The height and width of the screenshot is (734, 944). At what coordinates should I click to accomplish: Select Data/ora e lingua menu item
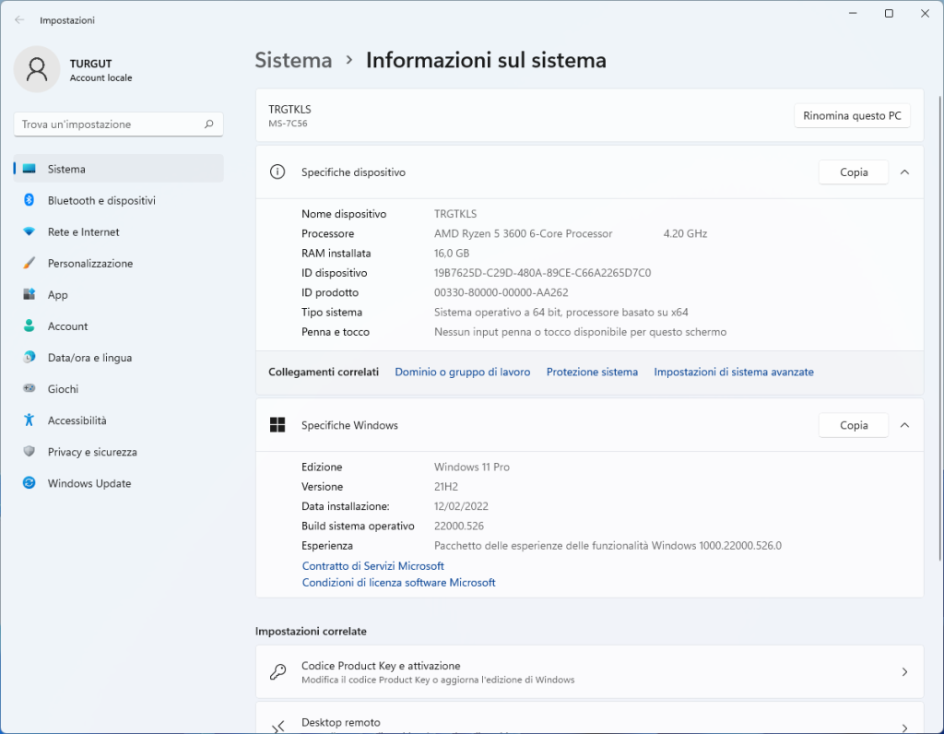[x=89, y=358]
